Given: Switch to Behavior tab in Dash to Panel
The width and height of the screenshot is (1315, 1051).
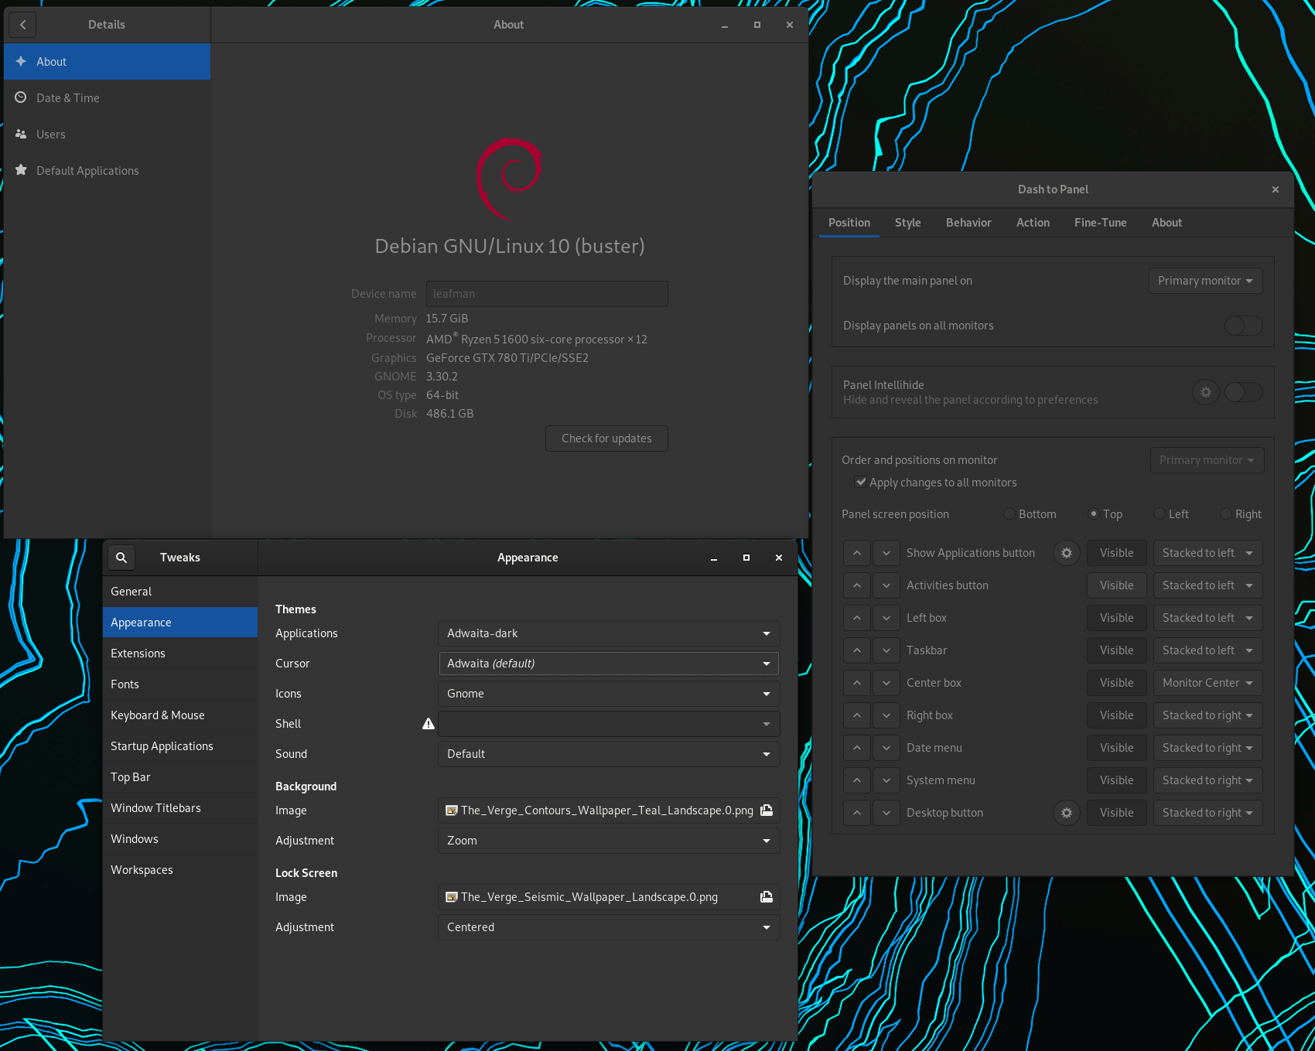Looking at the screenshot, I should 968,223.
